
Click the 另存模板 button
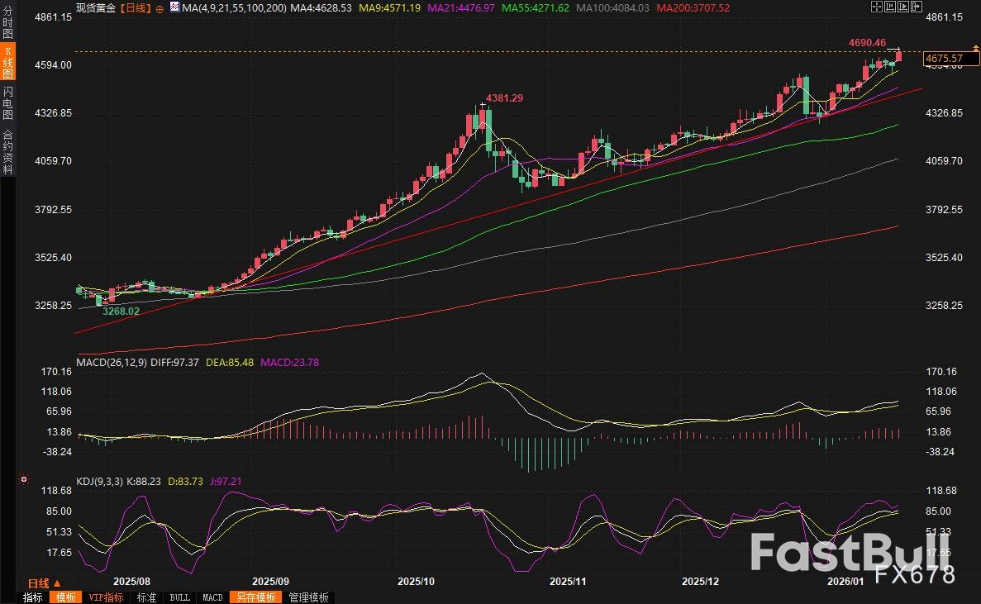point(255,597)
